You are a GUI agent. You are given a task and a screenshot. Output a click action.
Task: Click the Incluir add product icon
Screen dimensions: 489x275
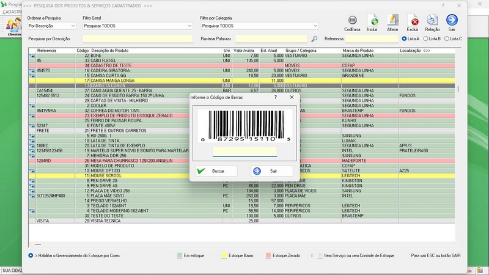point(372,20)
